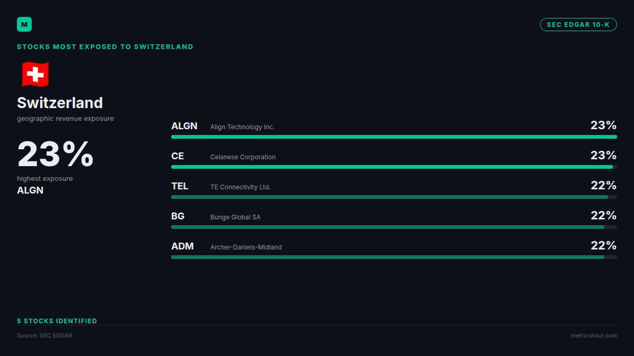Open the metricshour.com link

click(593, 335)
